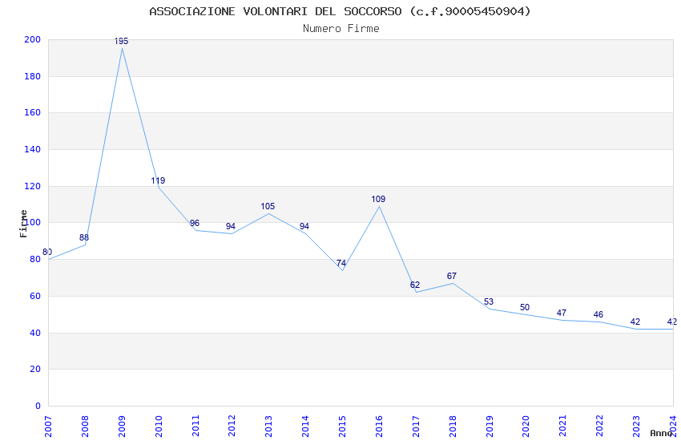The width and height of the screenshot is (681, 441).
Task: Click the x-axis year label 2016
Action: click(x=379, y=427)
